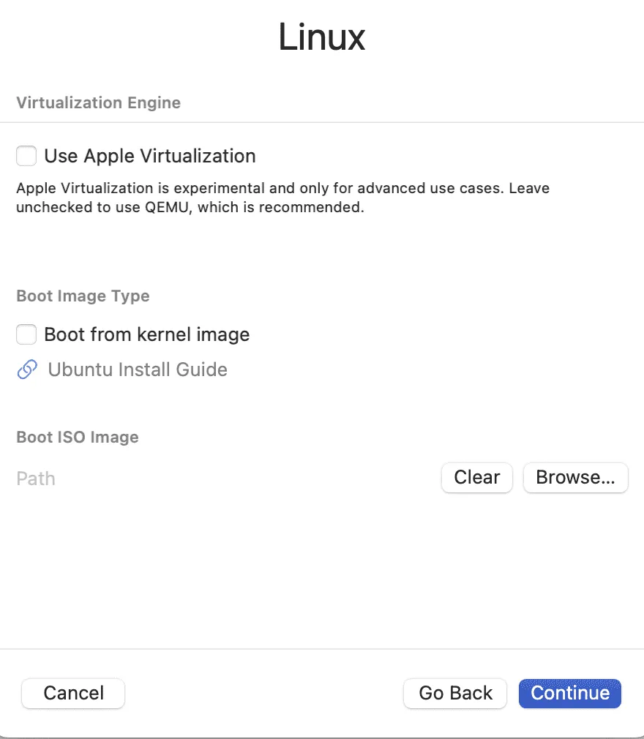Image resolution: width=644 pixels, height=739 pixels.
Task: Click the Boot ISO Image Path field
Action: [x=220, y=479]
